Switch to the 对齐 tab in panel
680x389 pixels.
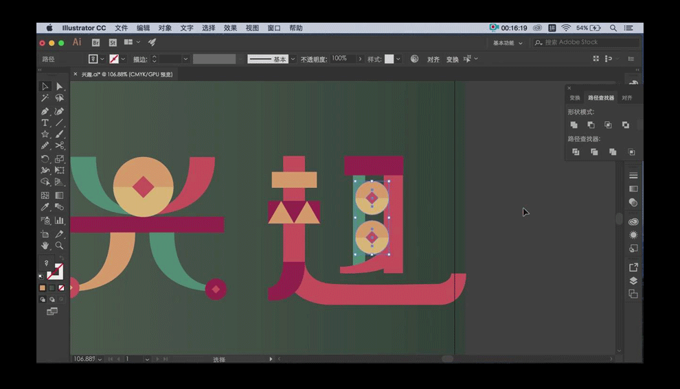[627, 98]
